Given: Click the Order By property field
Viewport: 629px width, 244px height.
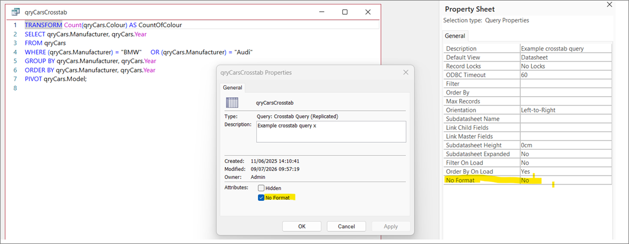Looking at the screenshot, I should pyautogui.click(x=565, y=92).
